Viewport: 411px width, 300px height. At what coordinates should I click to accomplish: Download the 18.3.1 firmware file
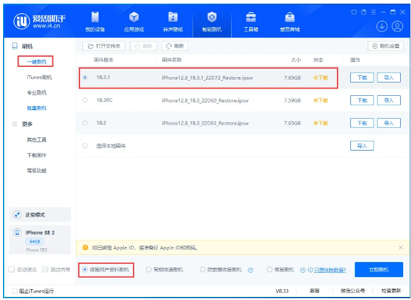coord(362,77)
